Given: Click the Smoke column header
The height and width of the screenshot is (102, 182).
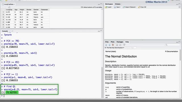Looking at the screenshot, I should click(29, 10).
